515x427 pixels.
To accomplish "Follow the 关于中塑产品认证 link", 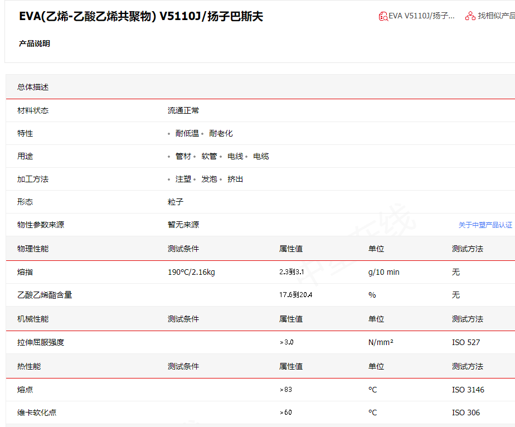I will tap(485, 225).
